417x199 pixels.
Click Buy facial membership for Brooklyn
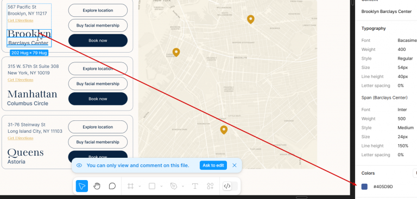[98, 25]
